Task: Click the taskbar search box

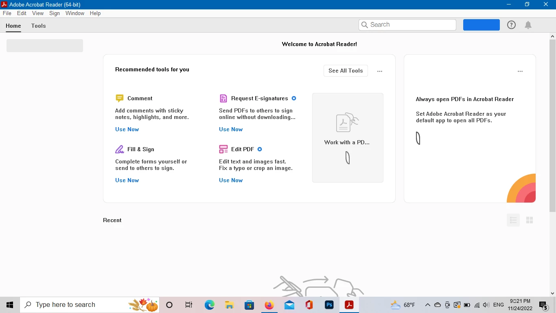Action: click(x=90, y=305)
